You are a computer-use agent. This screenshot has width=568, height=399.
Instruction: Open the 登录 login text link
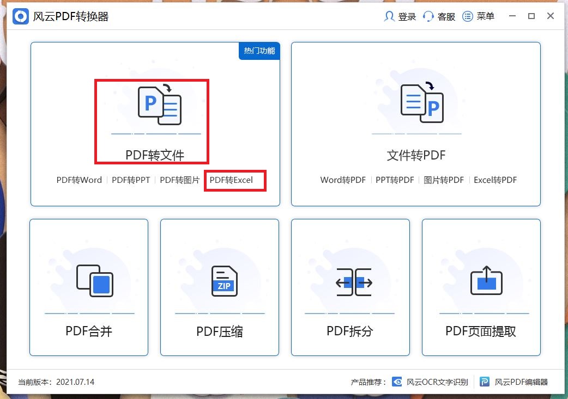407,17
